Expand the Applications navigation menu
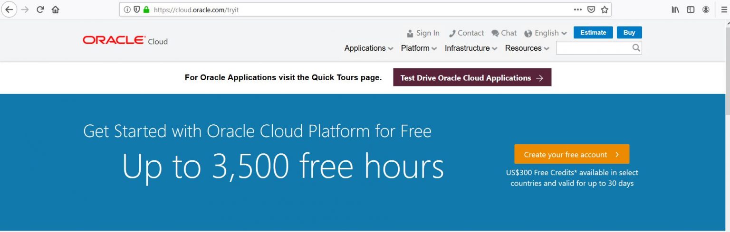 coord(368,48)
